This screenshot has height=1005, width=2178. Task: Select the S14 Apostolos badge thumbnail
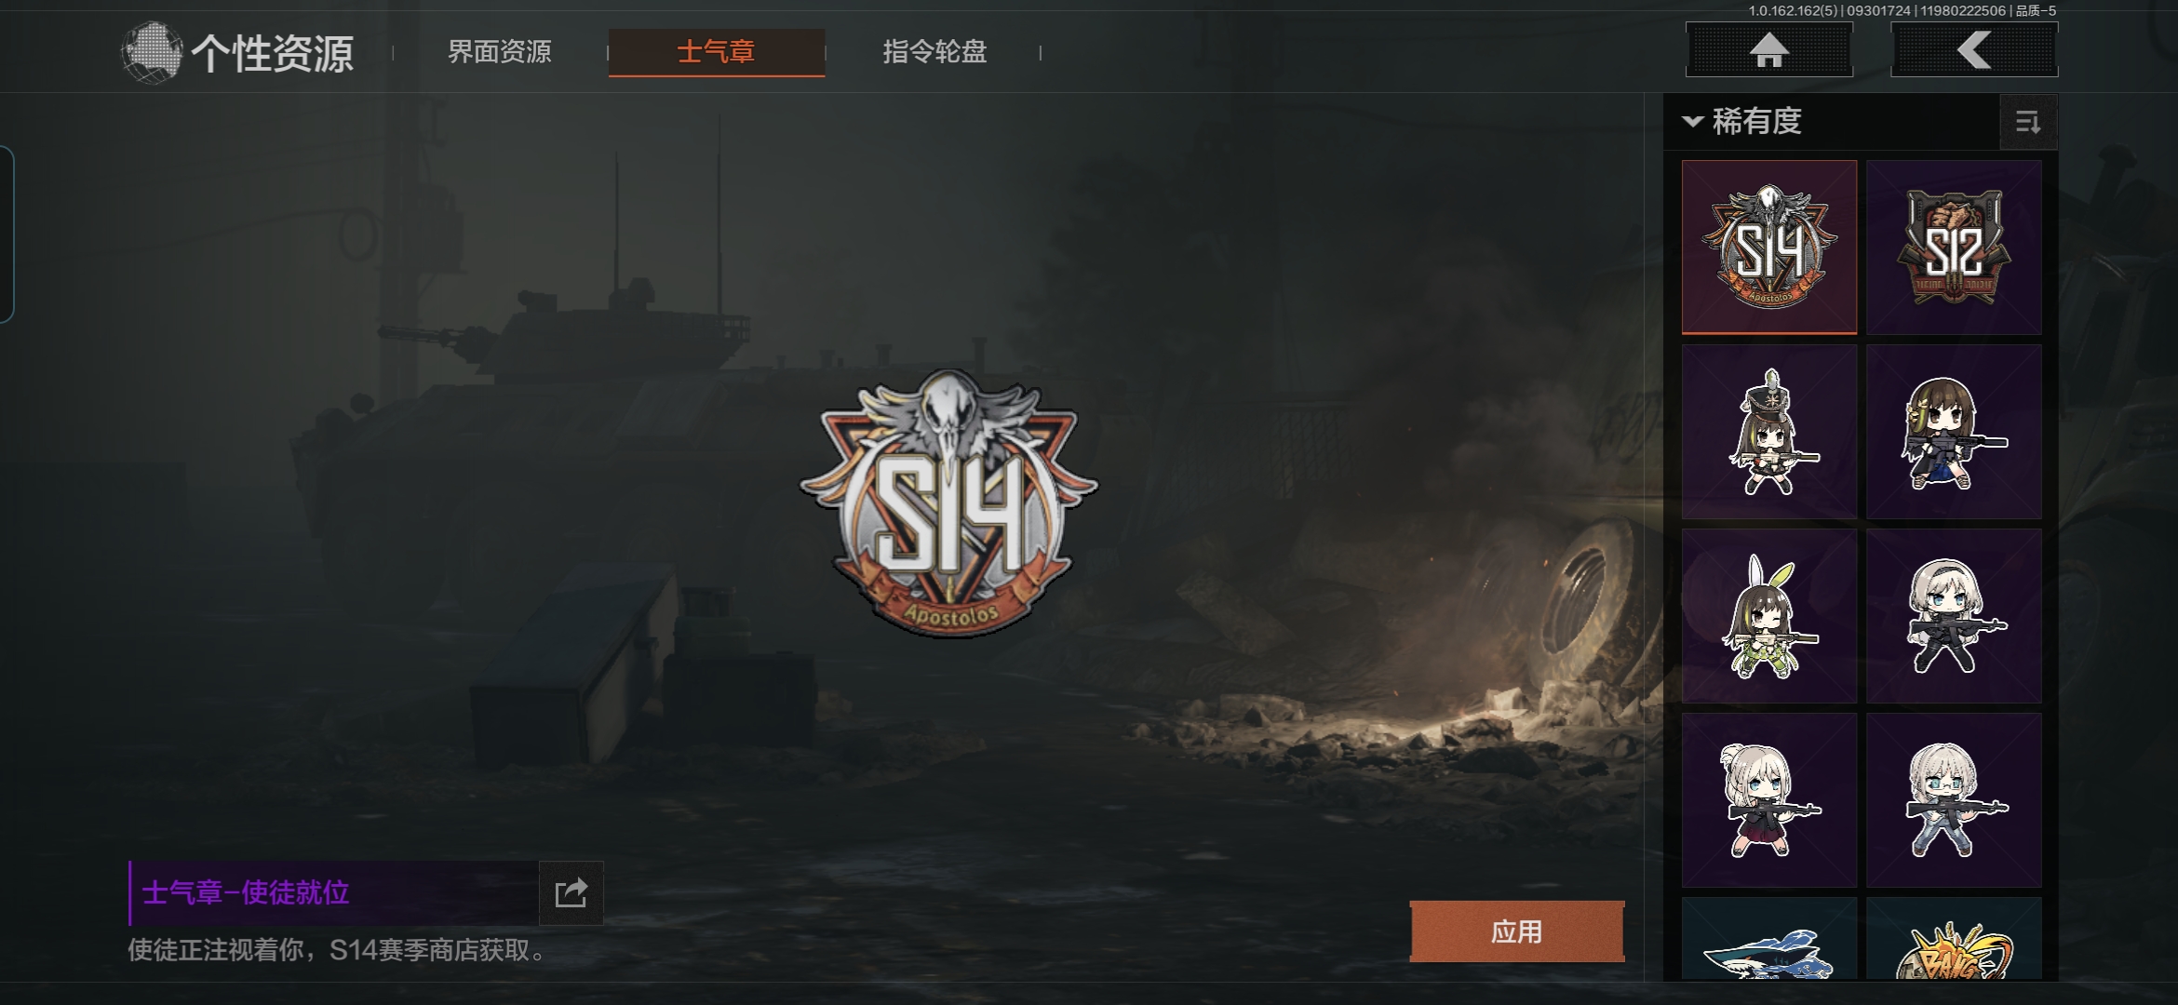(1768, 247)
